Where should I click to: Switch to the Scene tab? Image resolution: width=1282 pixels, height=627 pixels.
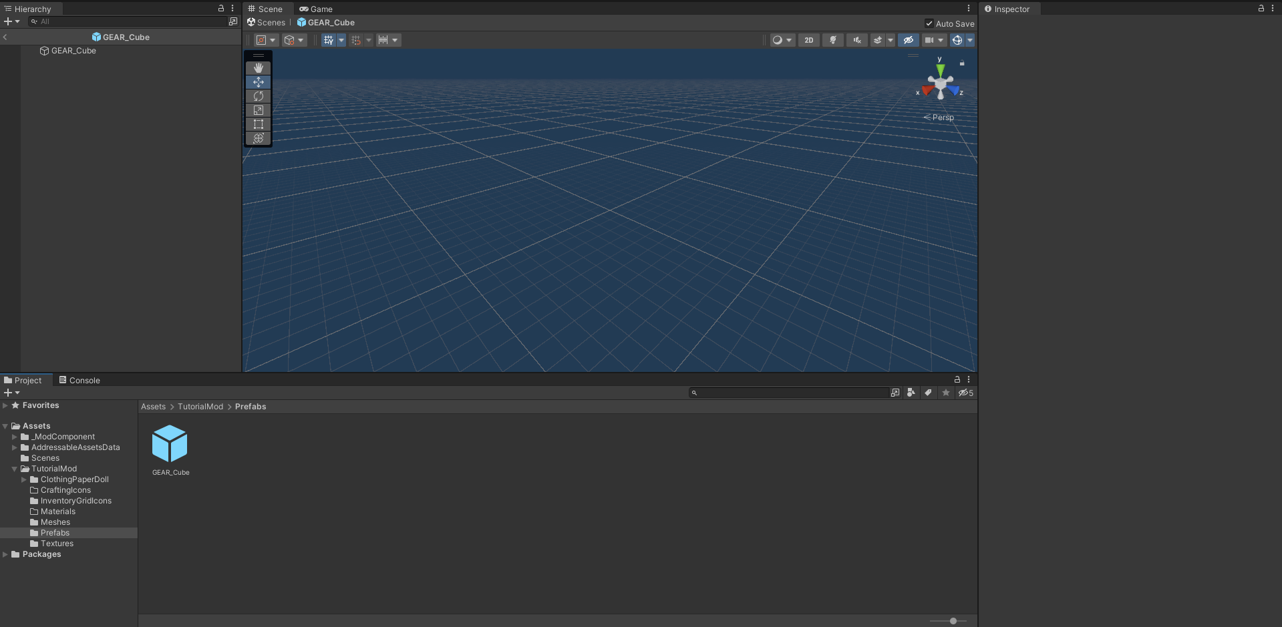266,9
